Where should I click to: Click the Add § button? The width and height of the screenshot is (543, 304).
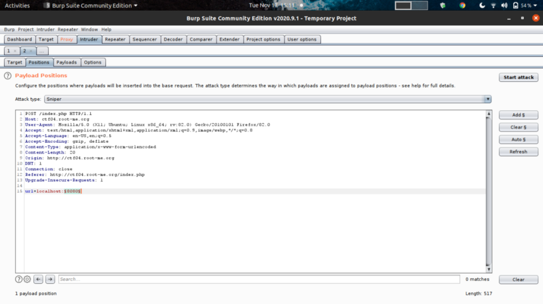click(x=519, y=115)
